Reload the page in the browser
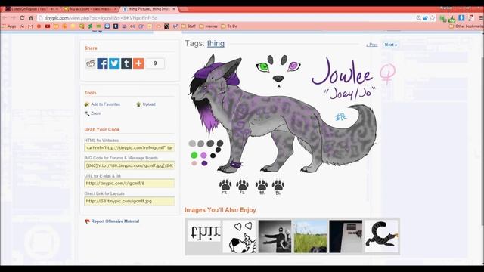This screenshot has width=484, height=272. 22,18
